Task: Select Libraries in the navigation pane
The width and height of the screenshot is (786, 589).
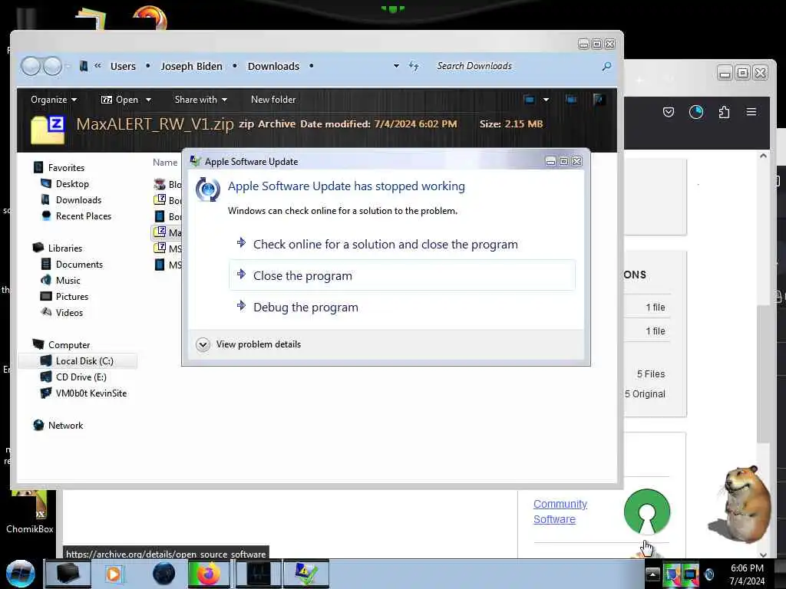Action: [58, 248]
